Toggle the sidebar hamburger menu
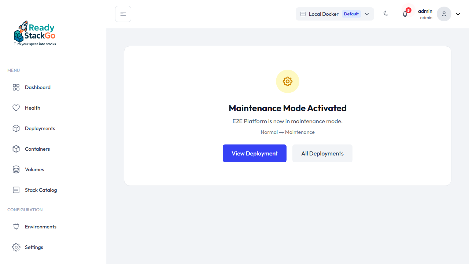This screenshot has width=469, height=264. coord(123,14)
